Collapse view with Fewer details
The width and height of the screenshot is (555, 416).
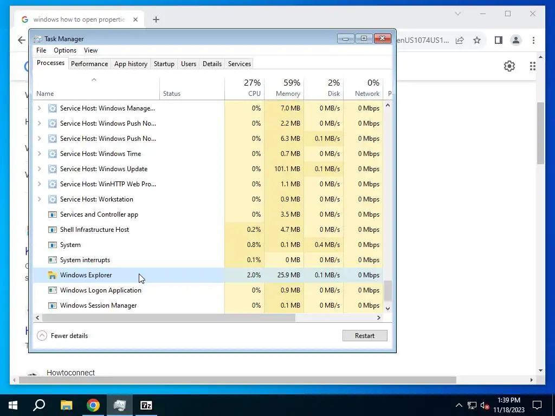pos(62,336)
